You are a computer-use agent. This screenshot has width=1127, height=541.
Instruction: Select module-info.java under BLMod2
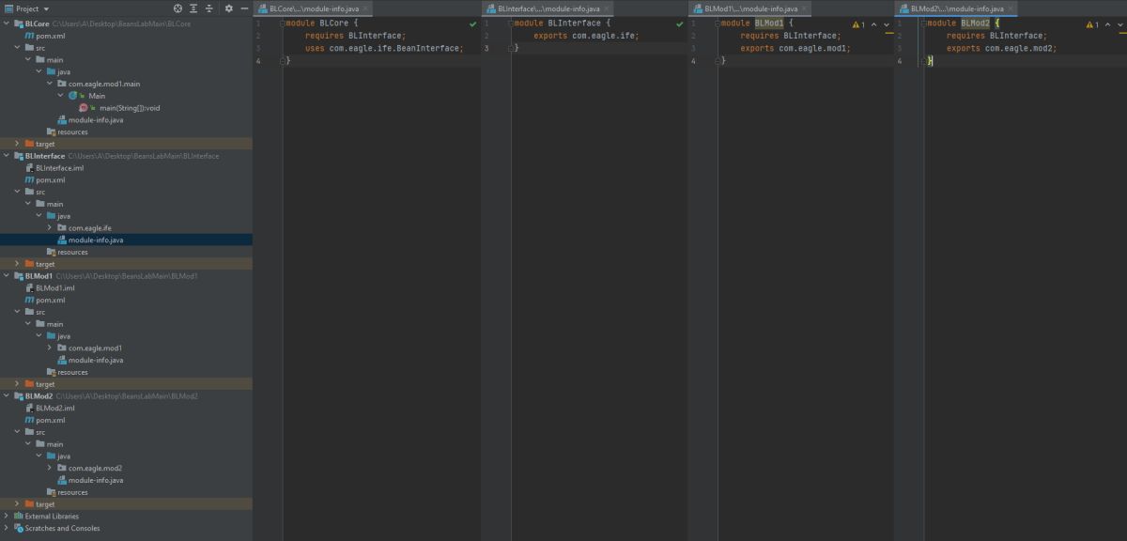(95, 481)
